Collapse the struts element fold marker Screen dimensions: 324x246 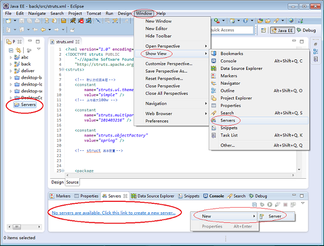click(x=63, y=69)
